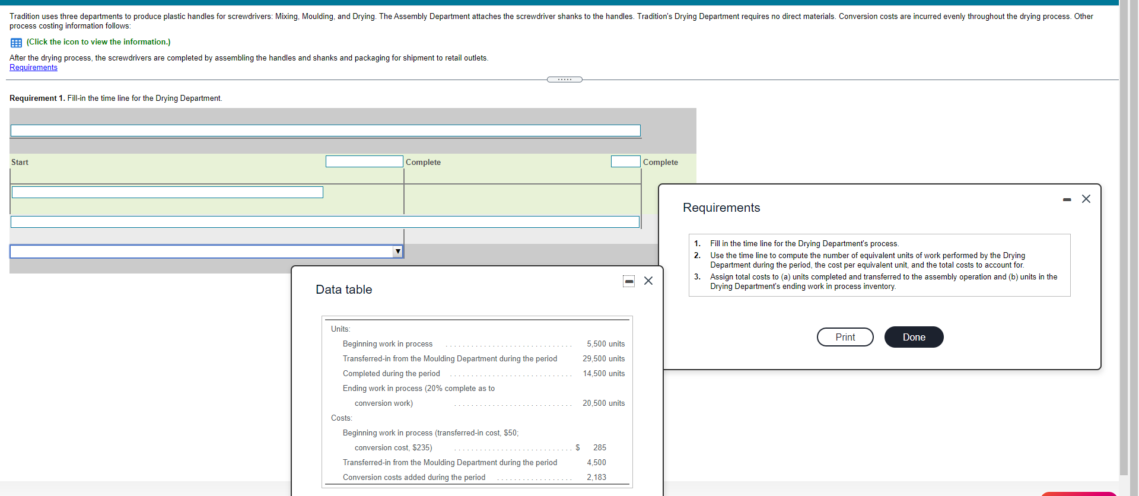Close the Data table popup

(x=648, y=281)
